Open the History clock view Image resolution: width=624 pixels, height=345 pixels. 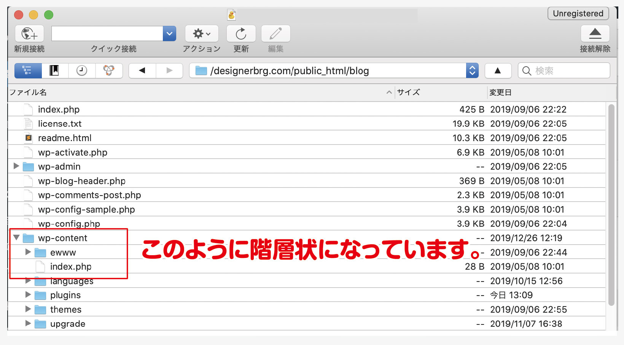click(82, 71)
